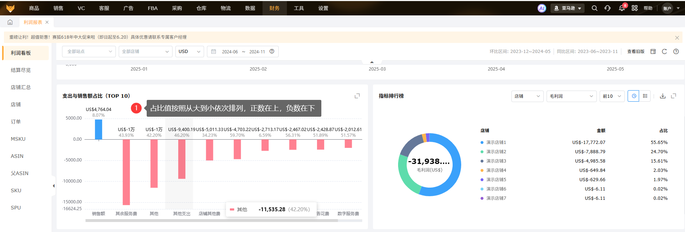Expand the 前10 ranking count dropdown
The image size is (685, 232).
point(612,96)
